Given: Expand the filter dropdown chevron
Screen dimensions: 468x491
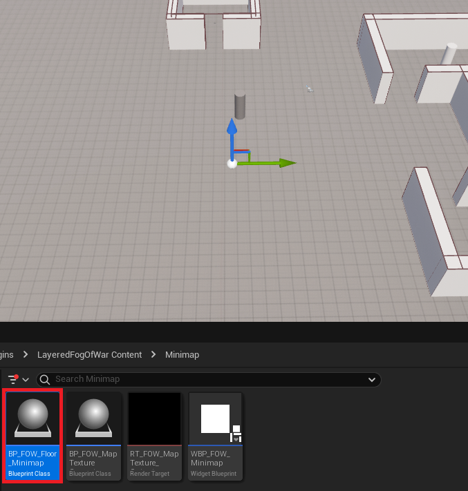Looking at the screenshot, I should click(x=26, y=380).
